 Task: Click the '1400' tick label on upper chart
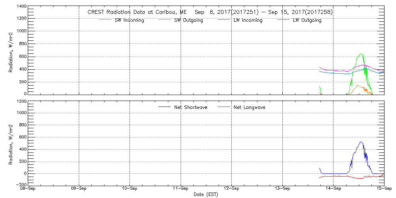tap(22, 6)
